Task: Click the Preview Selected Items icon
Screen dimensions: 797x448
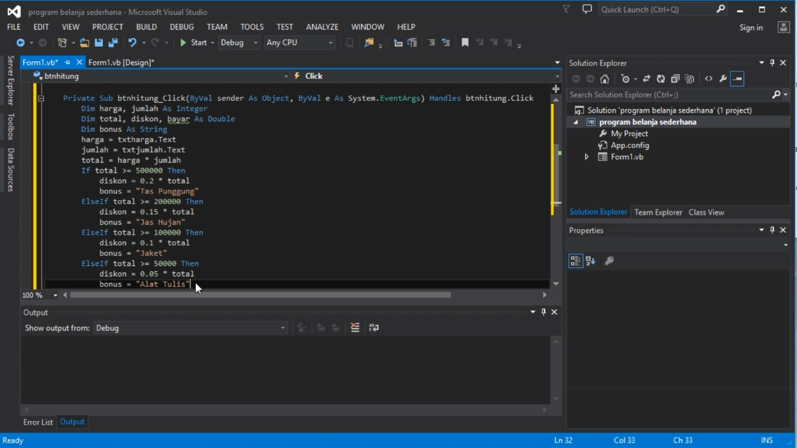Action: pos(737,79)
